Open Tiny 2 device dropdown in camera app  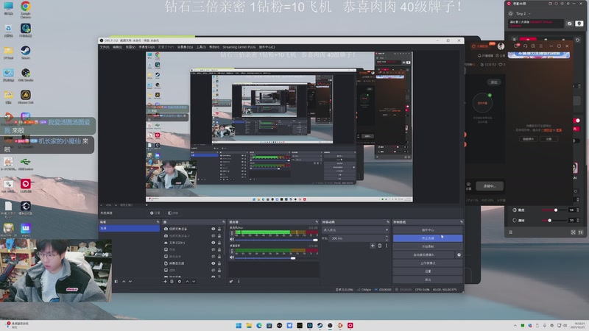point(523,14)
